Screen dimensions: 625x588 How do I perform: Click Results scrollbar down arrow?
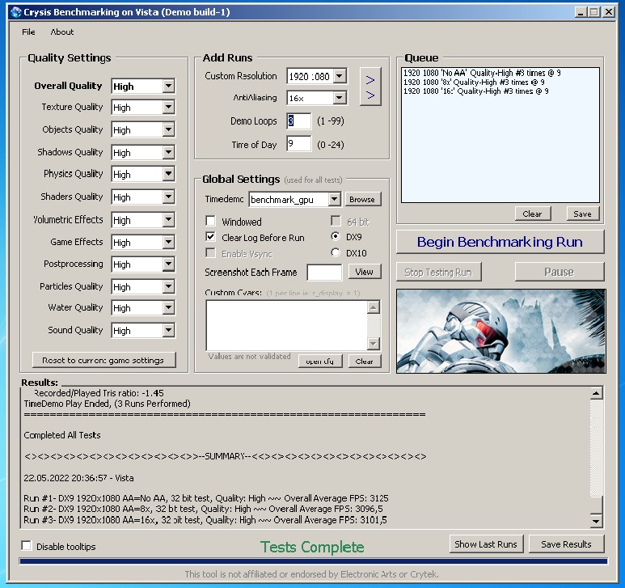(x=596, y=521)
